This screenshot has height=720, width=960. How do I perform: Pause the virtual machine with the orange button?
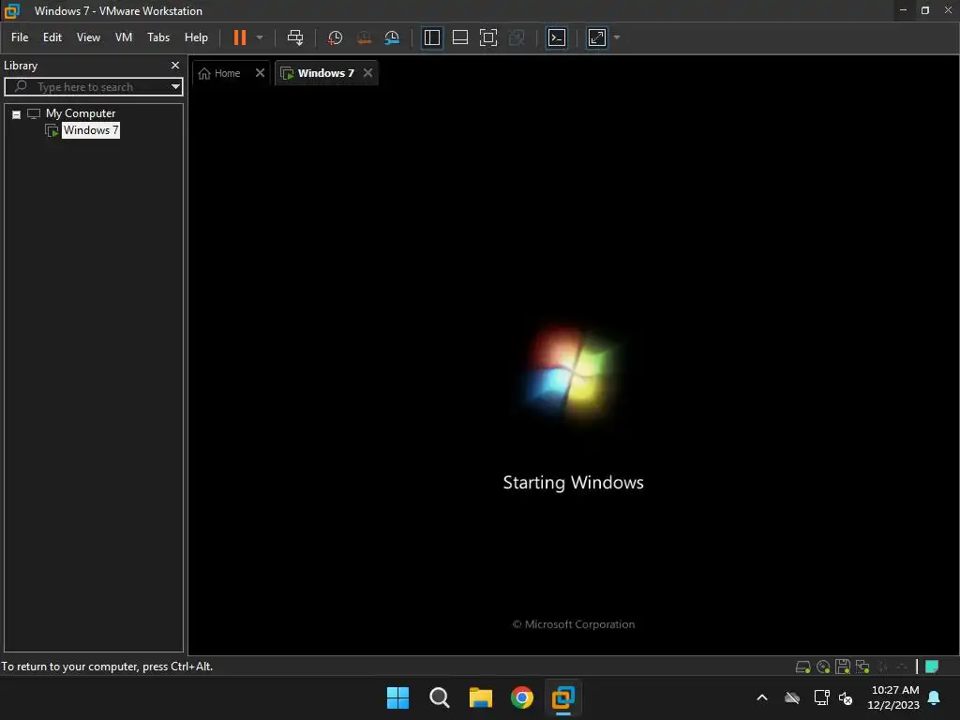239,37
